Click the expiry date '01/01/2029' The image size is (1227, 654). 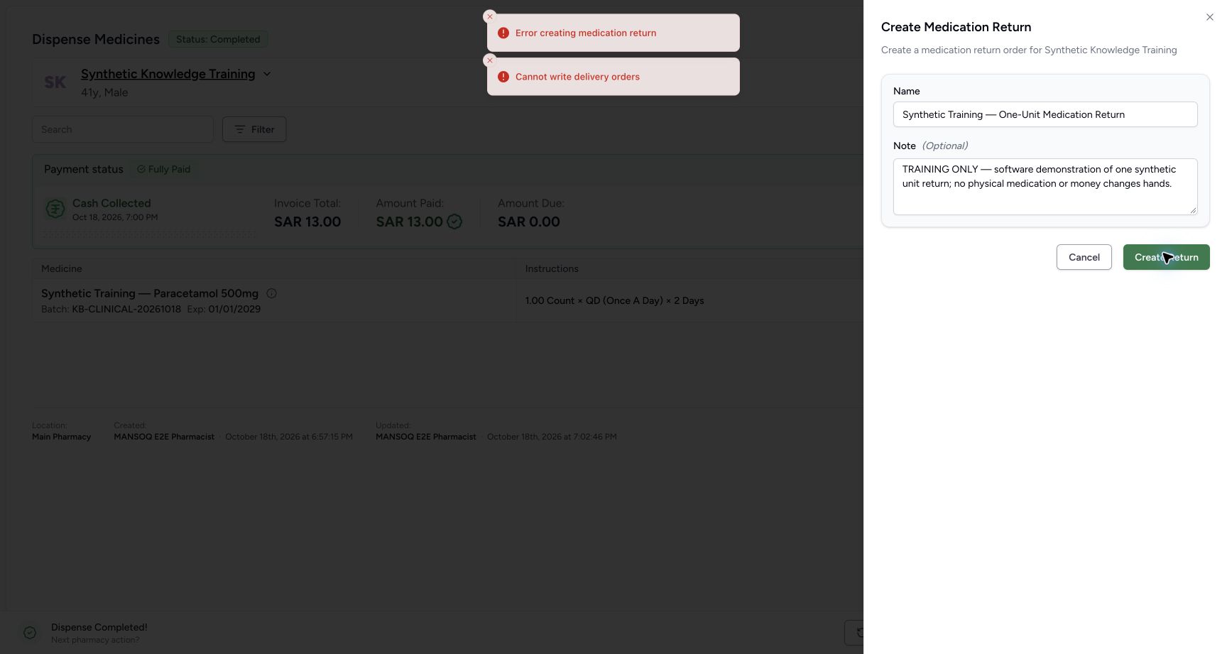click(x=234, y=309)
